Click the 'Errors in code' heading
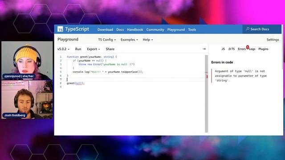Screen dimensions: 285x160 point(222,62)
